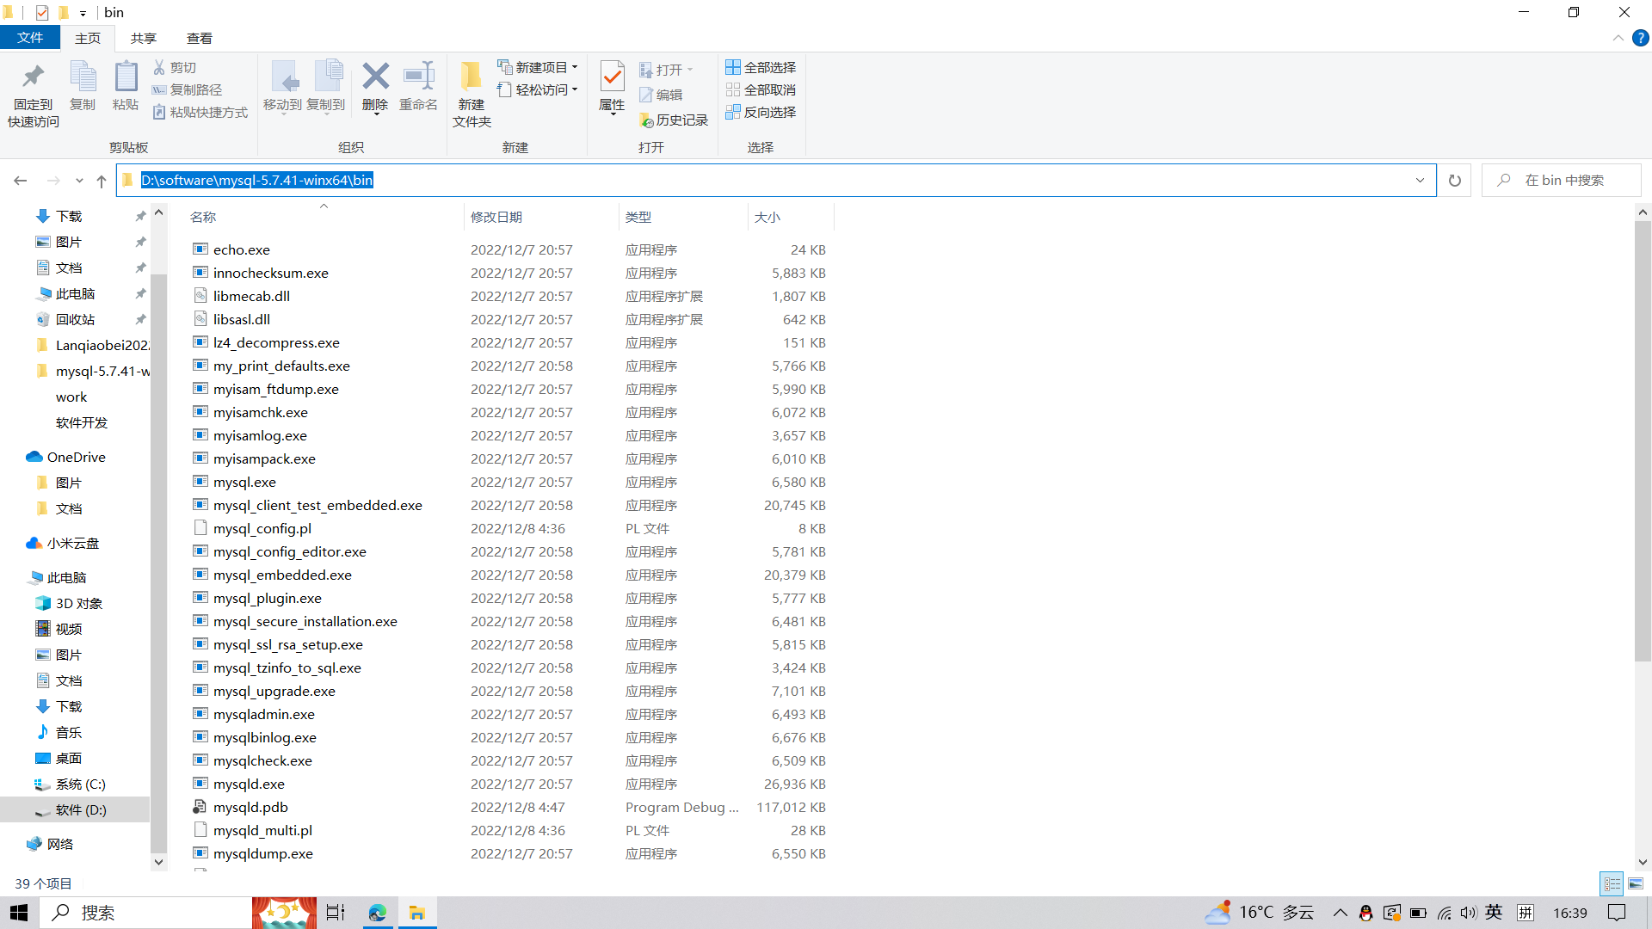Select the mysql.exe file
This screenshot has height=929, width=1652.
point(244,482)
